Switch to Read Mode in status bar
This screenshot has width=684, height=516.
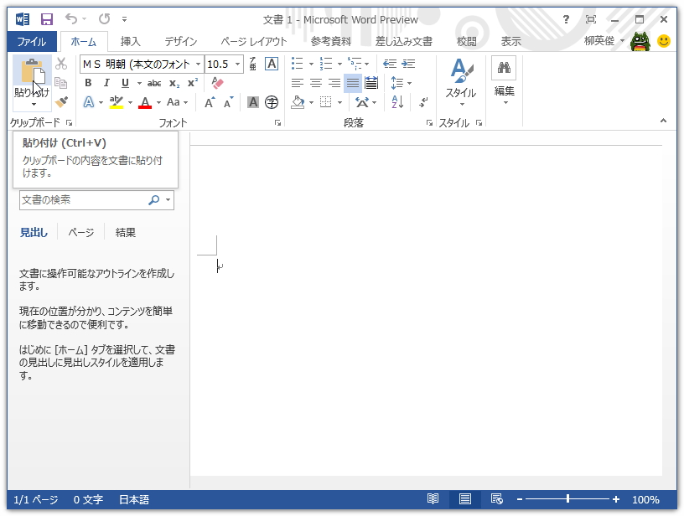point(433,499)
